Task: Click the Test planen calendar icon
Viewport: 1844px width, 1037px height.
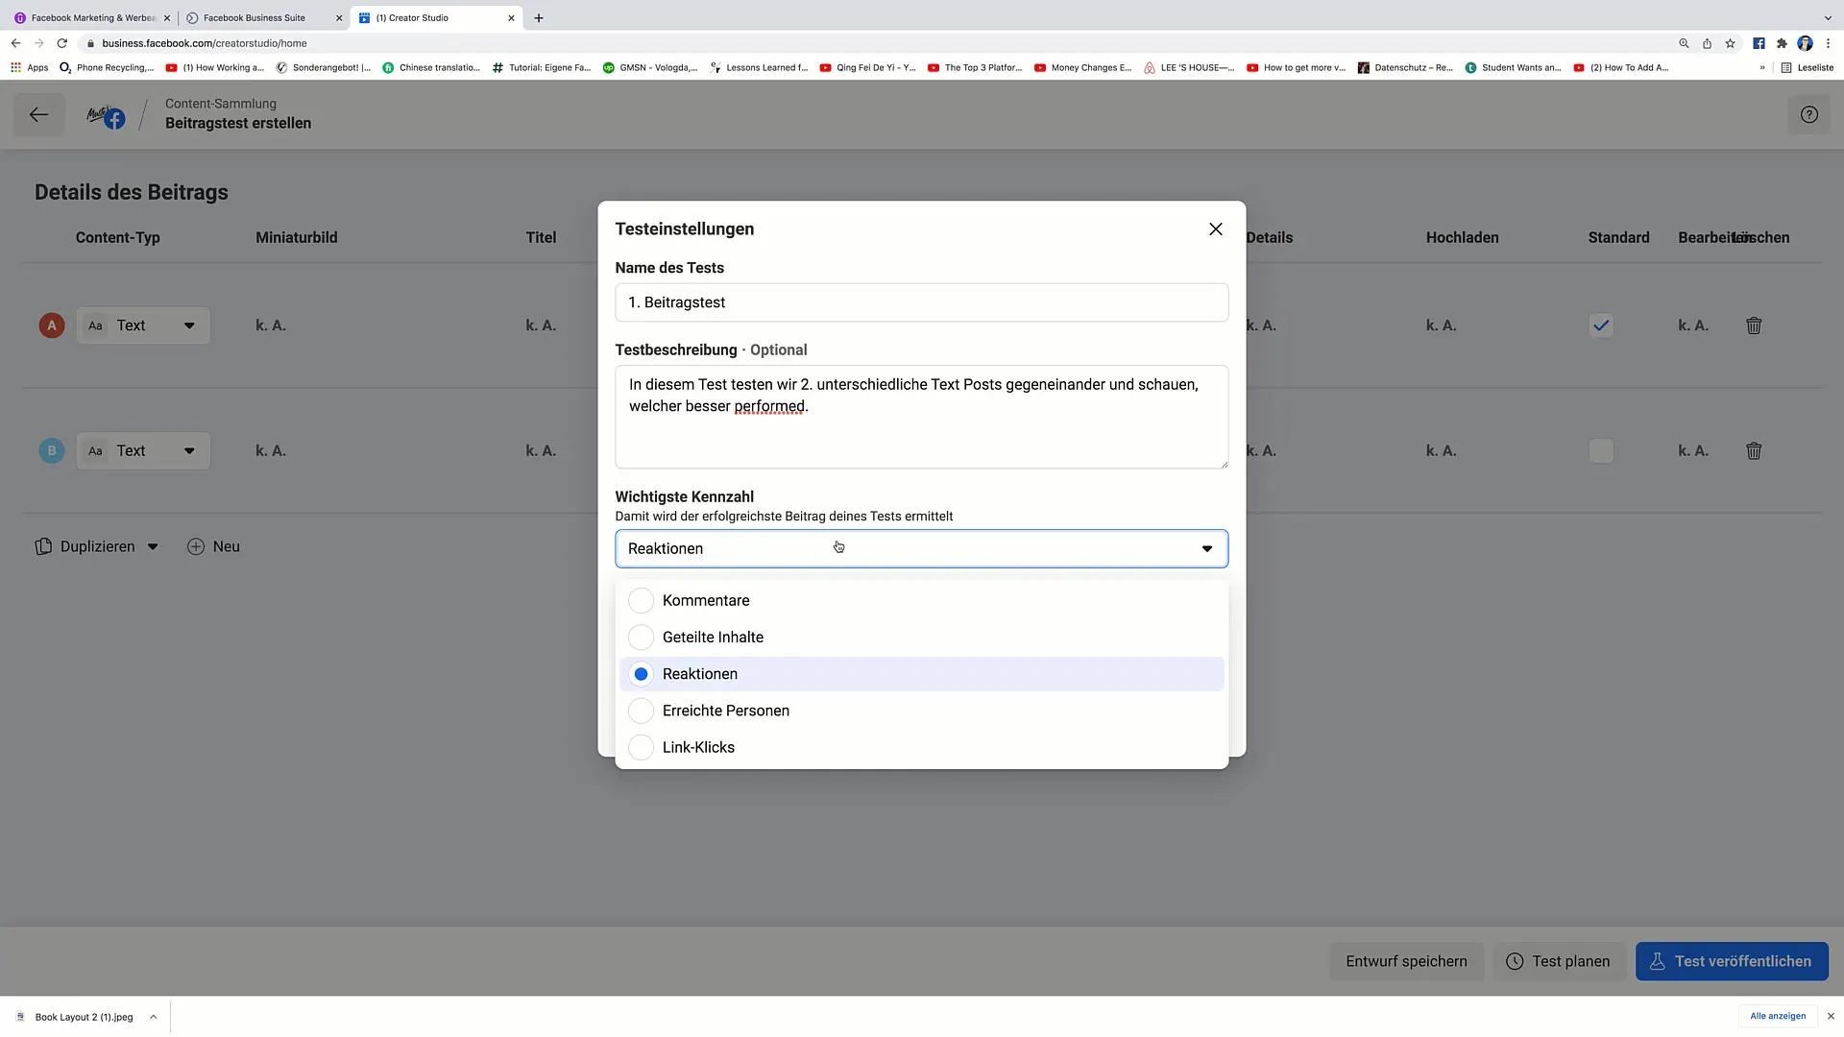Action: 1515,961
